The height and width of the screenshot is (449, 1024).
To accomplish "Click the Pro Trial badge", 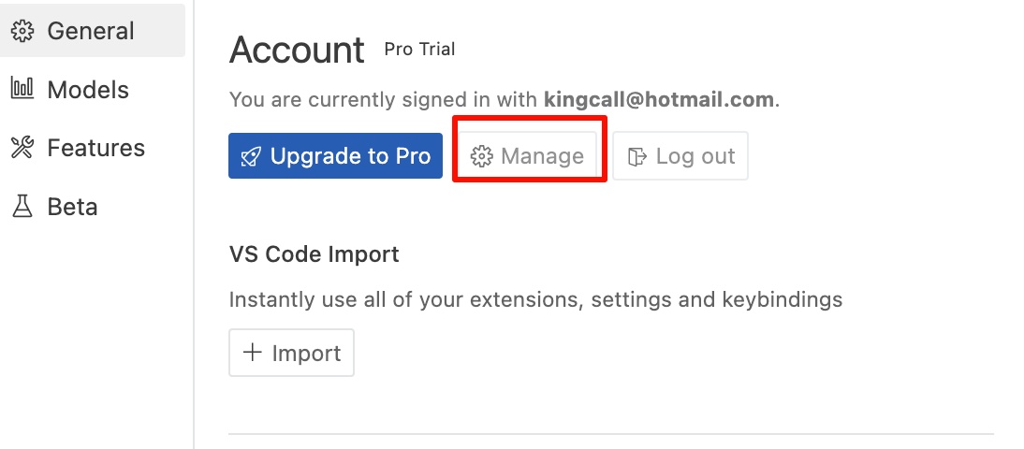I will 419,49.
